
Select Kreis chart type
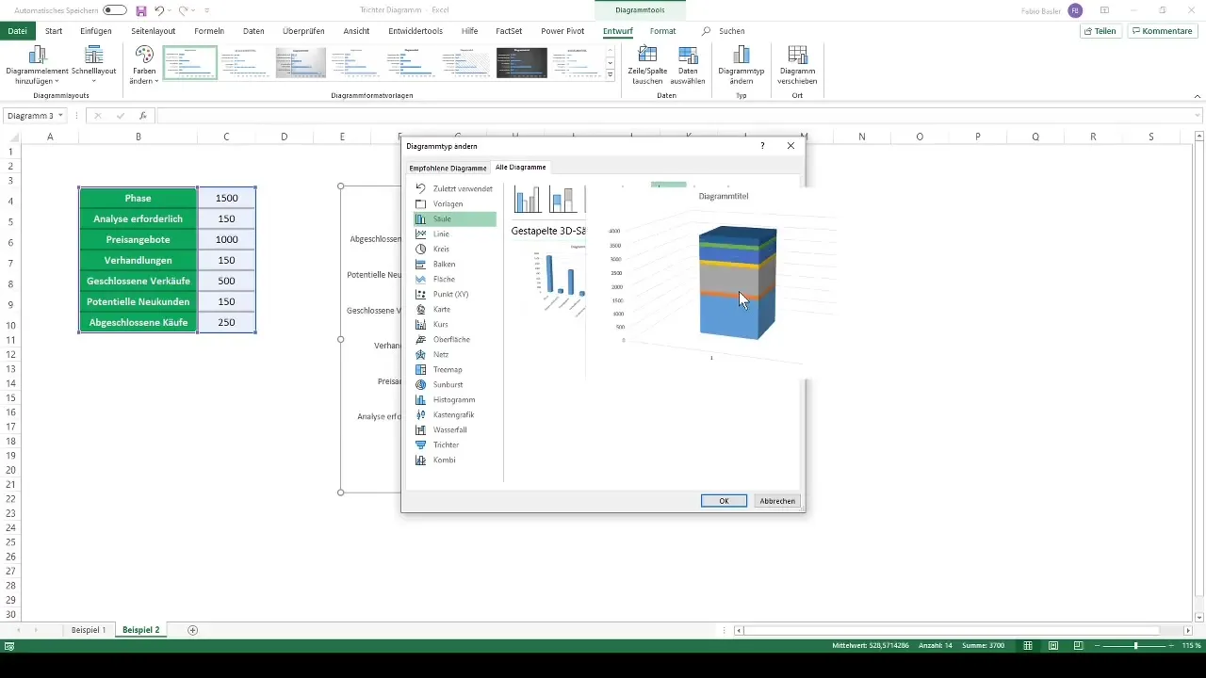point(455,249)
